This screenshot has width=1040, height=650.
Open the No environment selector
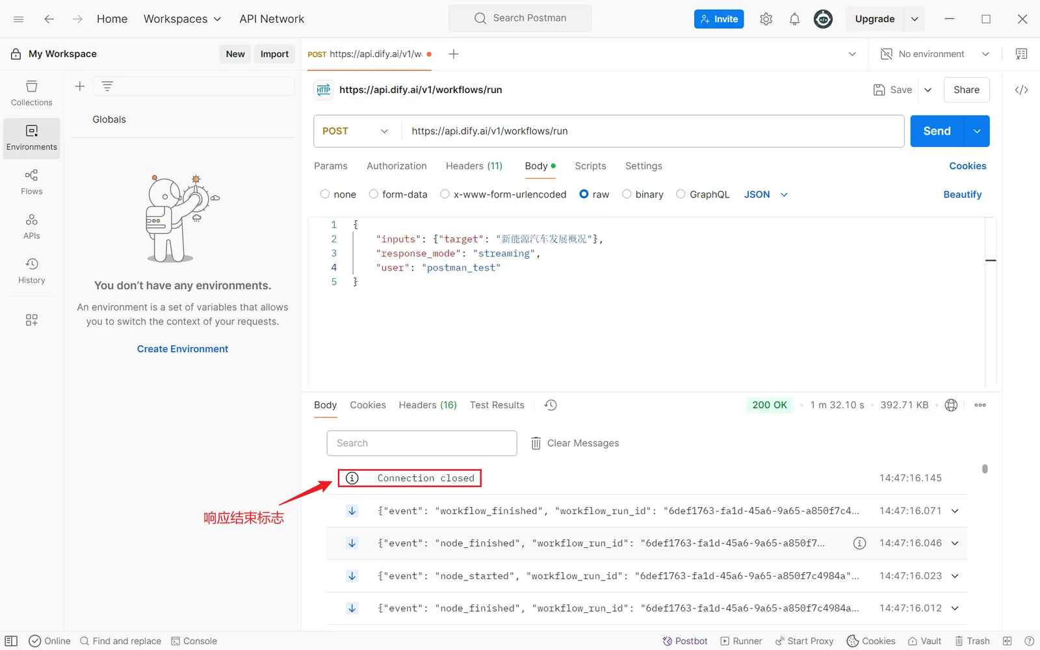coord(935,54)
